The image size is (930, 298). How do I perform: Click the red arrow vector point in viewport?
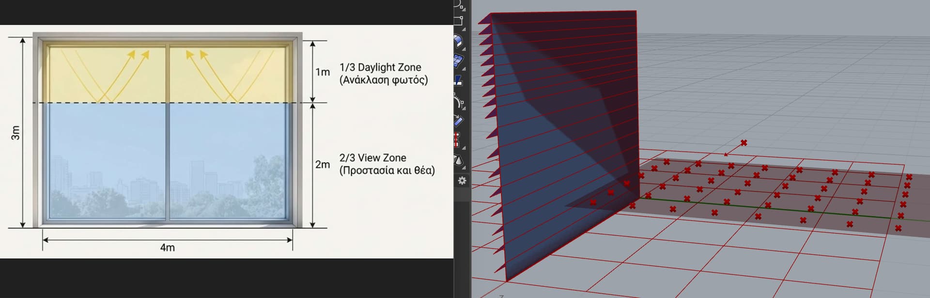(x=744, y=143)
